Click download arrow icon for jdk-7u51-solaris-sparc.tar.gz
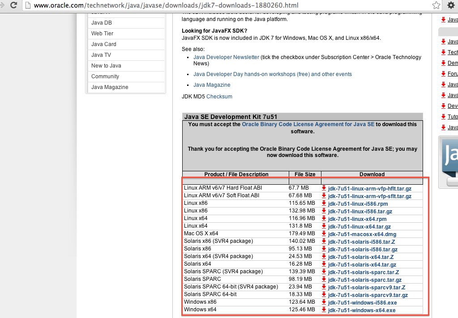 [324, 279]
